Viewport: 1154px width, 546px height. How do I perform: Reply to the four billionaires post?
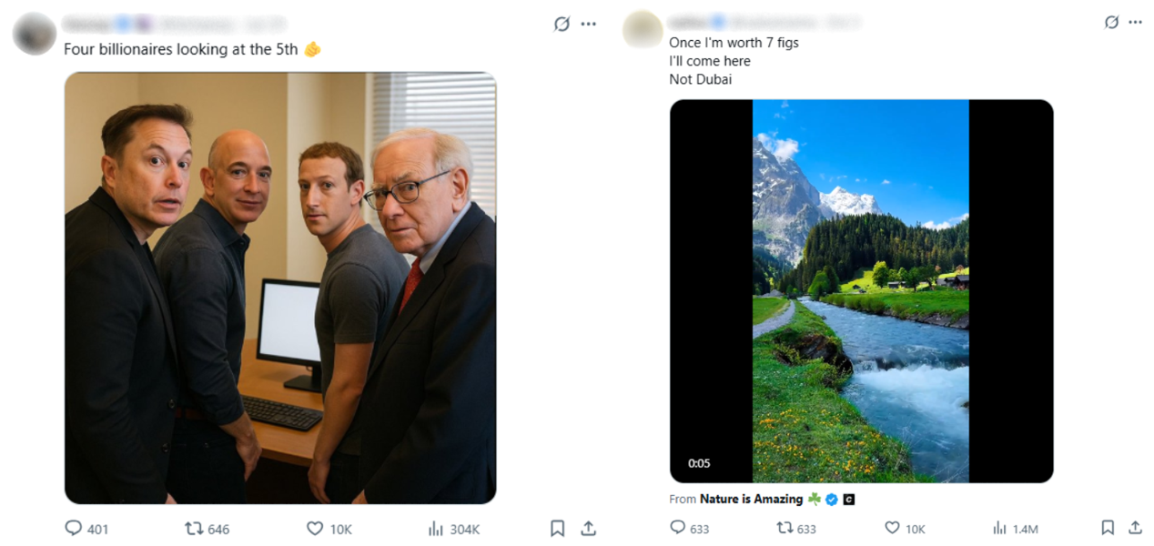[74, 529]
